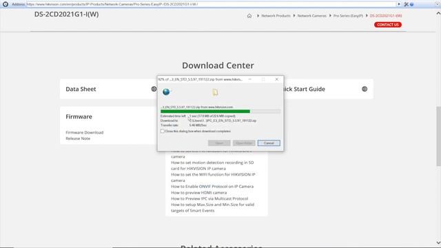The width and height of the screenshot is (441, 248).
Task: Open 'How to setup Max.Size and Min.Size' guide
Action: click(213, 207)
